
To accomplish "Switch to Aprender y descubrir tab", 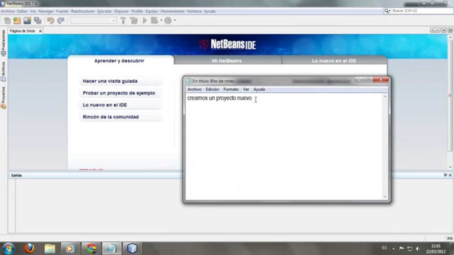I will click(119, 61).
